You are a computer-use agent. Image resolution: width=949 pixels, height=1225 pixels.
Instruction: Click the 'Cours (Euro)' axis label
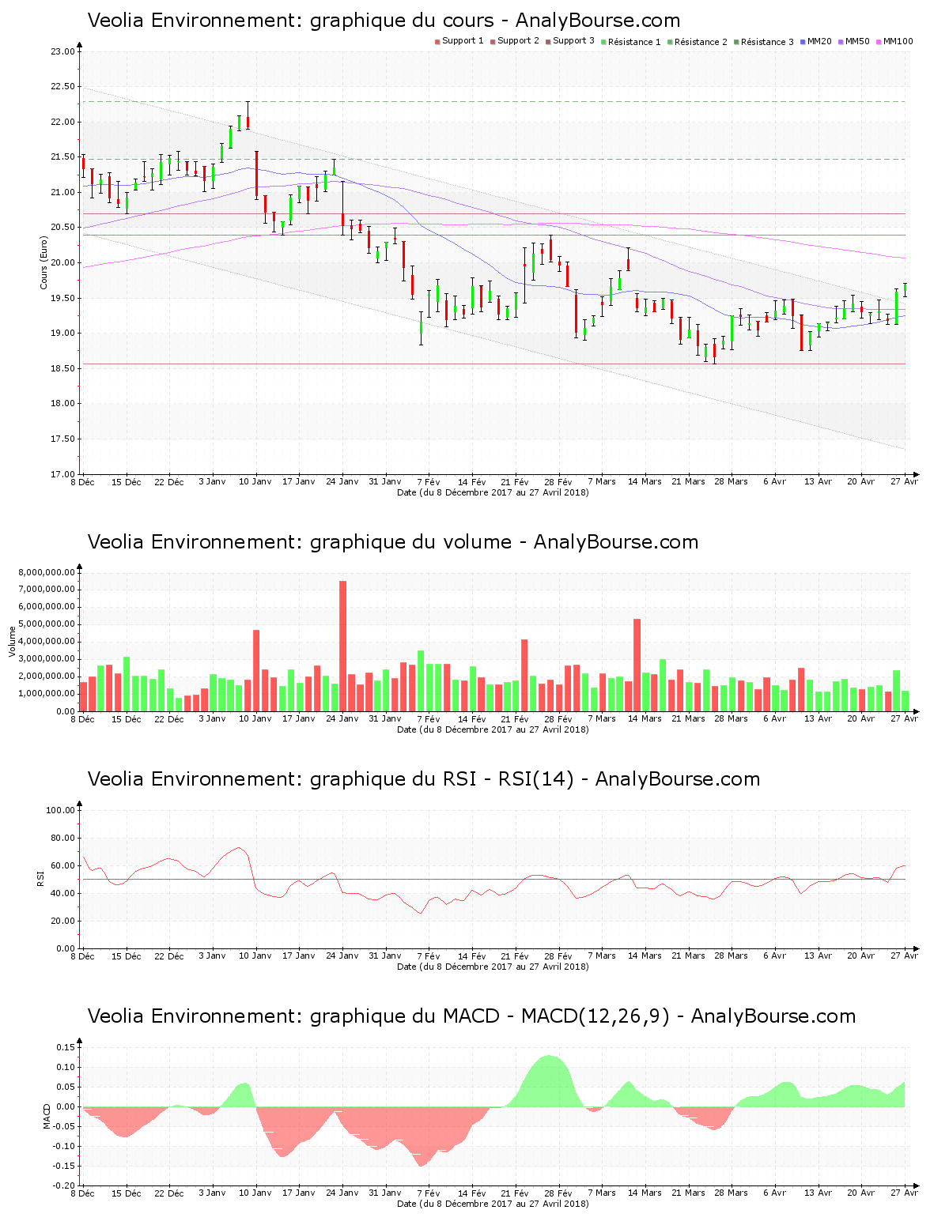tap(44, 262)
